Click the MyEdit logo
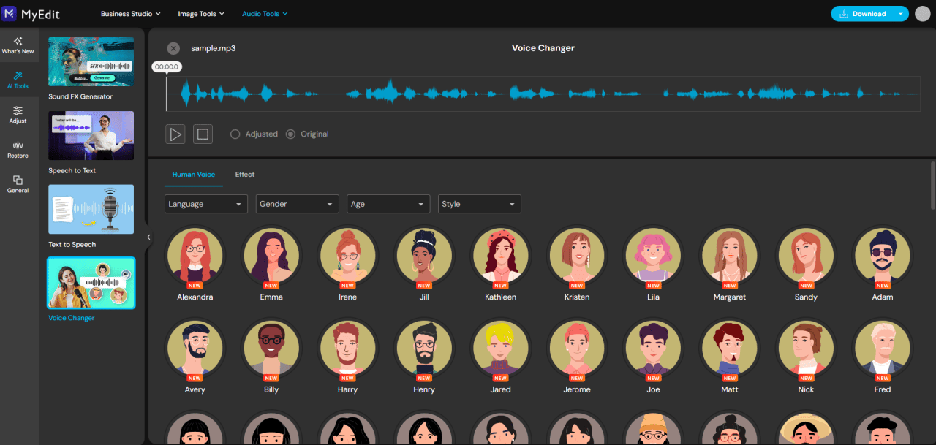The image size is (936, 445). point(30,13)
